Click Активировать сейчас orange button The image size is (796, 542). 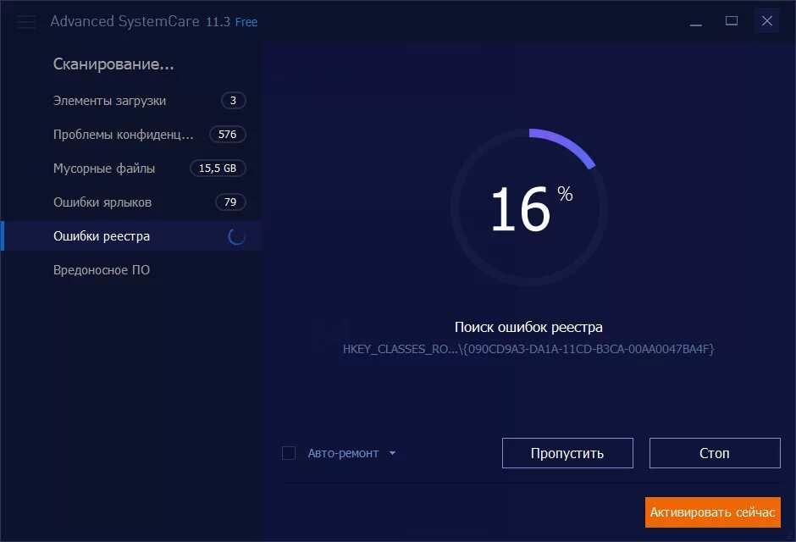pyautogui.click(x=713, y=512)
